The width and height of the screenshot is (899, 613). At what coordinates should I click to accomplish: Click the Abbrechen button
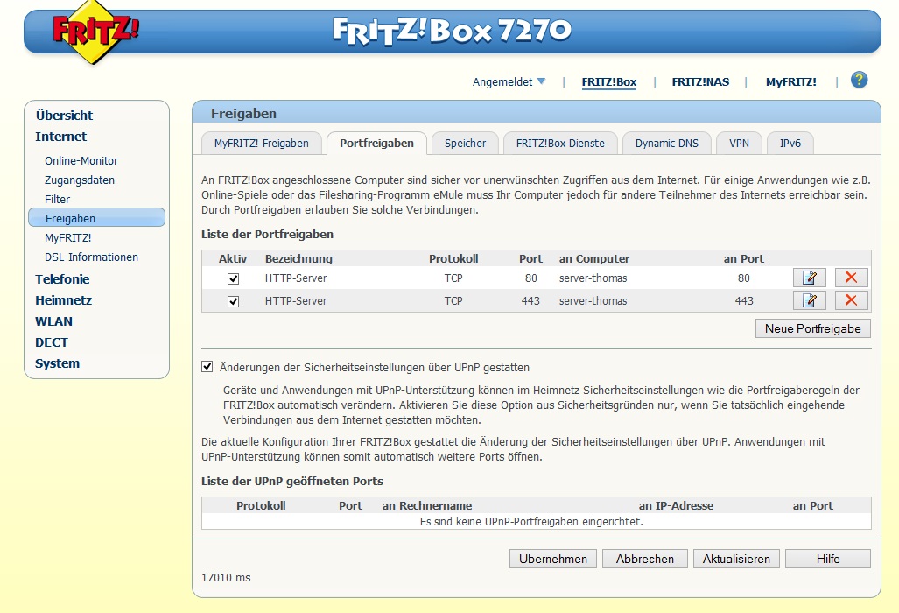(645, 559)
